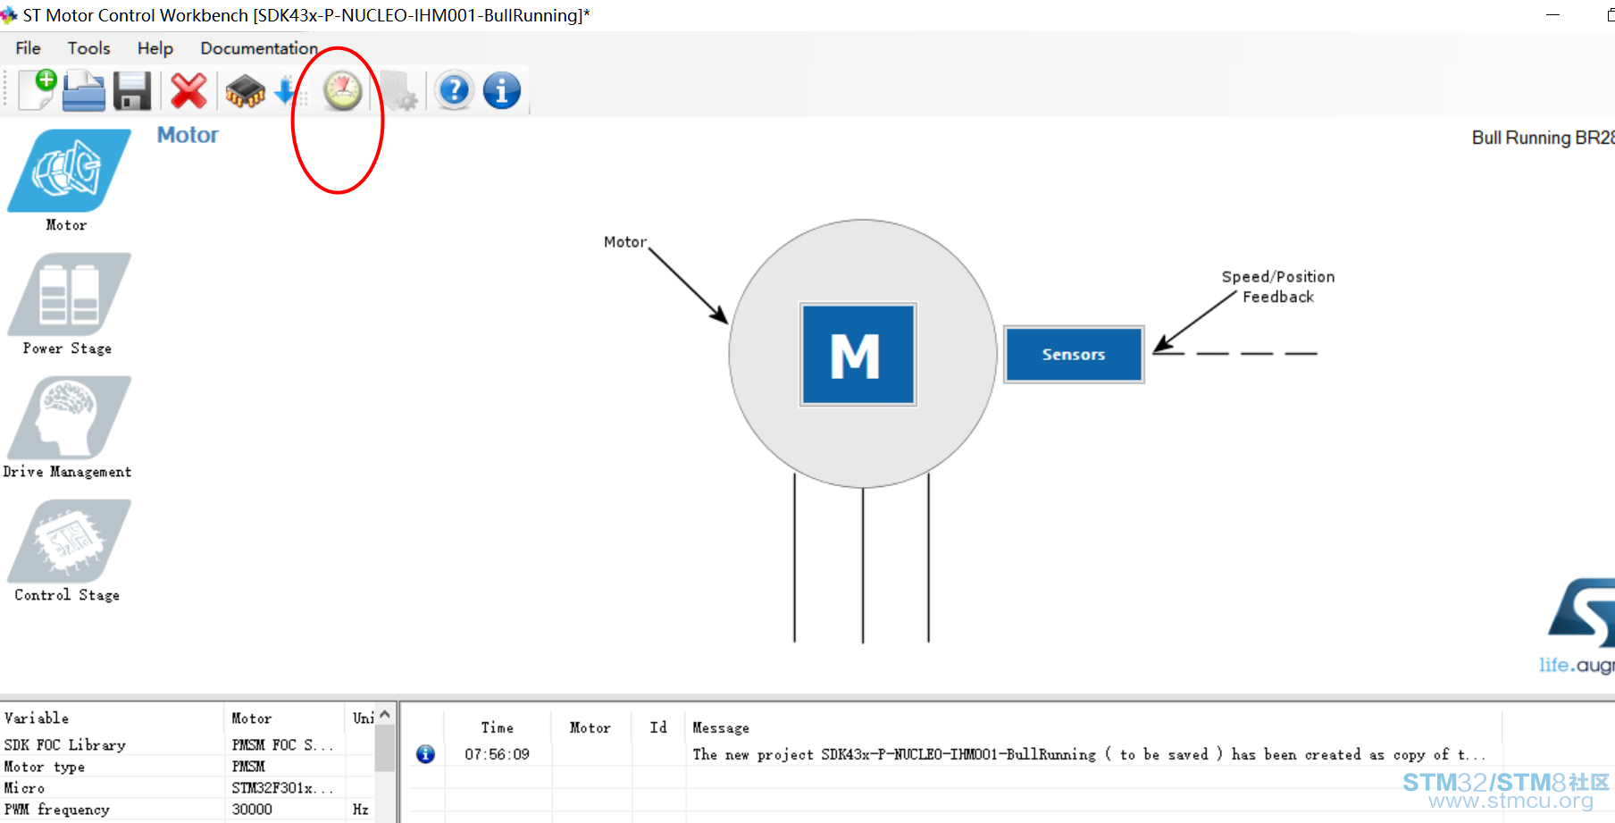
Task: Click the Time column header in message log
Action: point(498,728)
